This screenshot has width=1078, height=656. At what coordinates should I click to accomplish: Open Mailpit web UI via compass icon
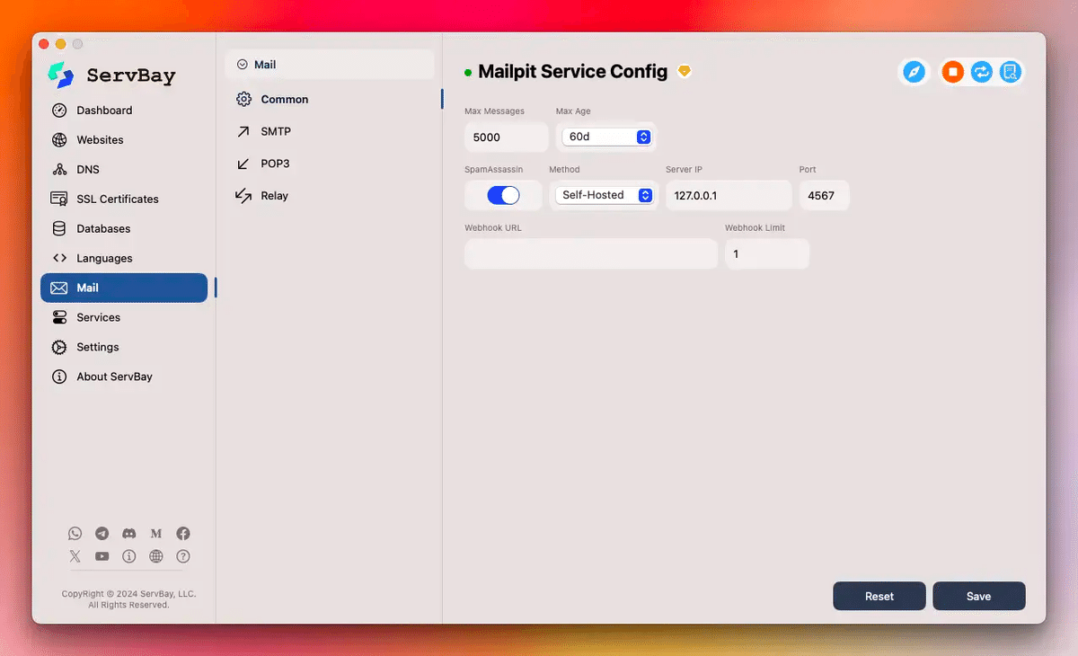[x=914, y=72]
